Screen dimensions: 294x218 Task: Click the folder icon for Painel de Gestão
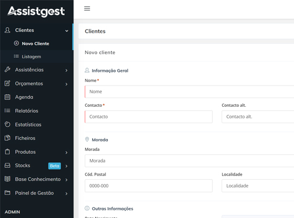tap(7, 192)
